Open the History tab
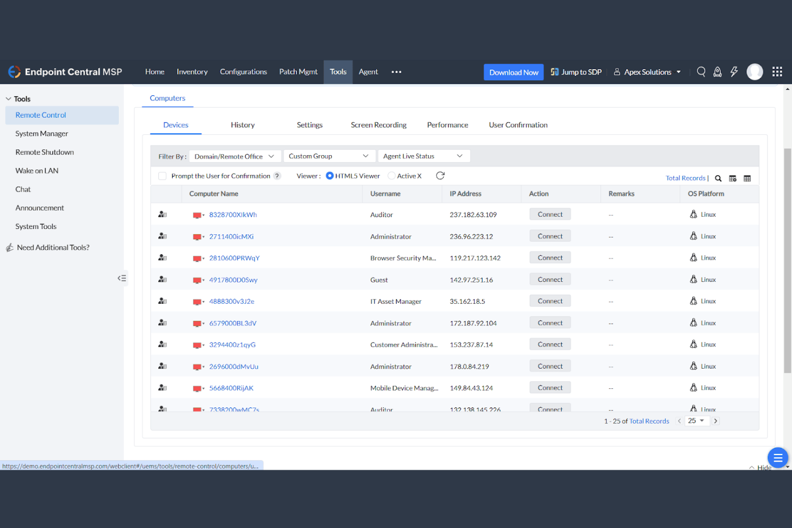 [x=242, y=125]
